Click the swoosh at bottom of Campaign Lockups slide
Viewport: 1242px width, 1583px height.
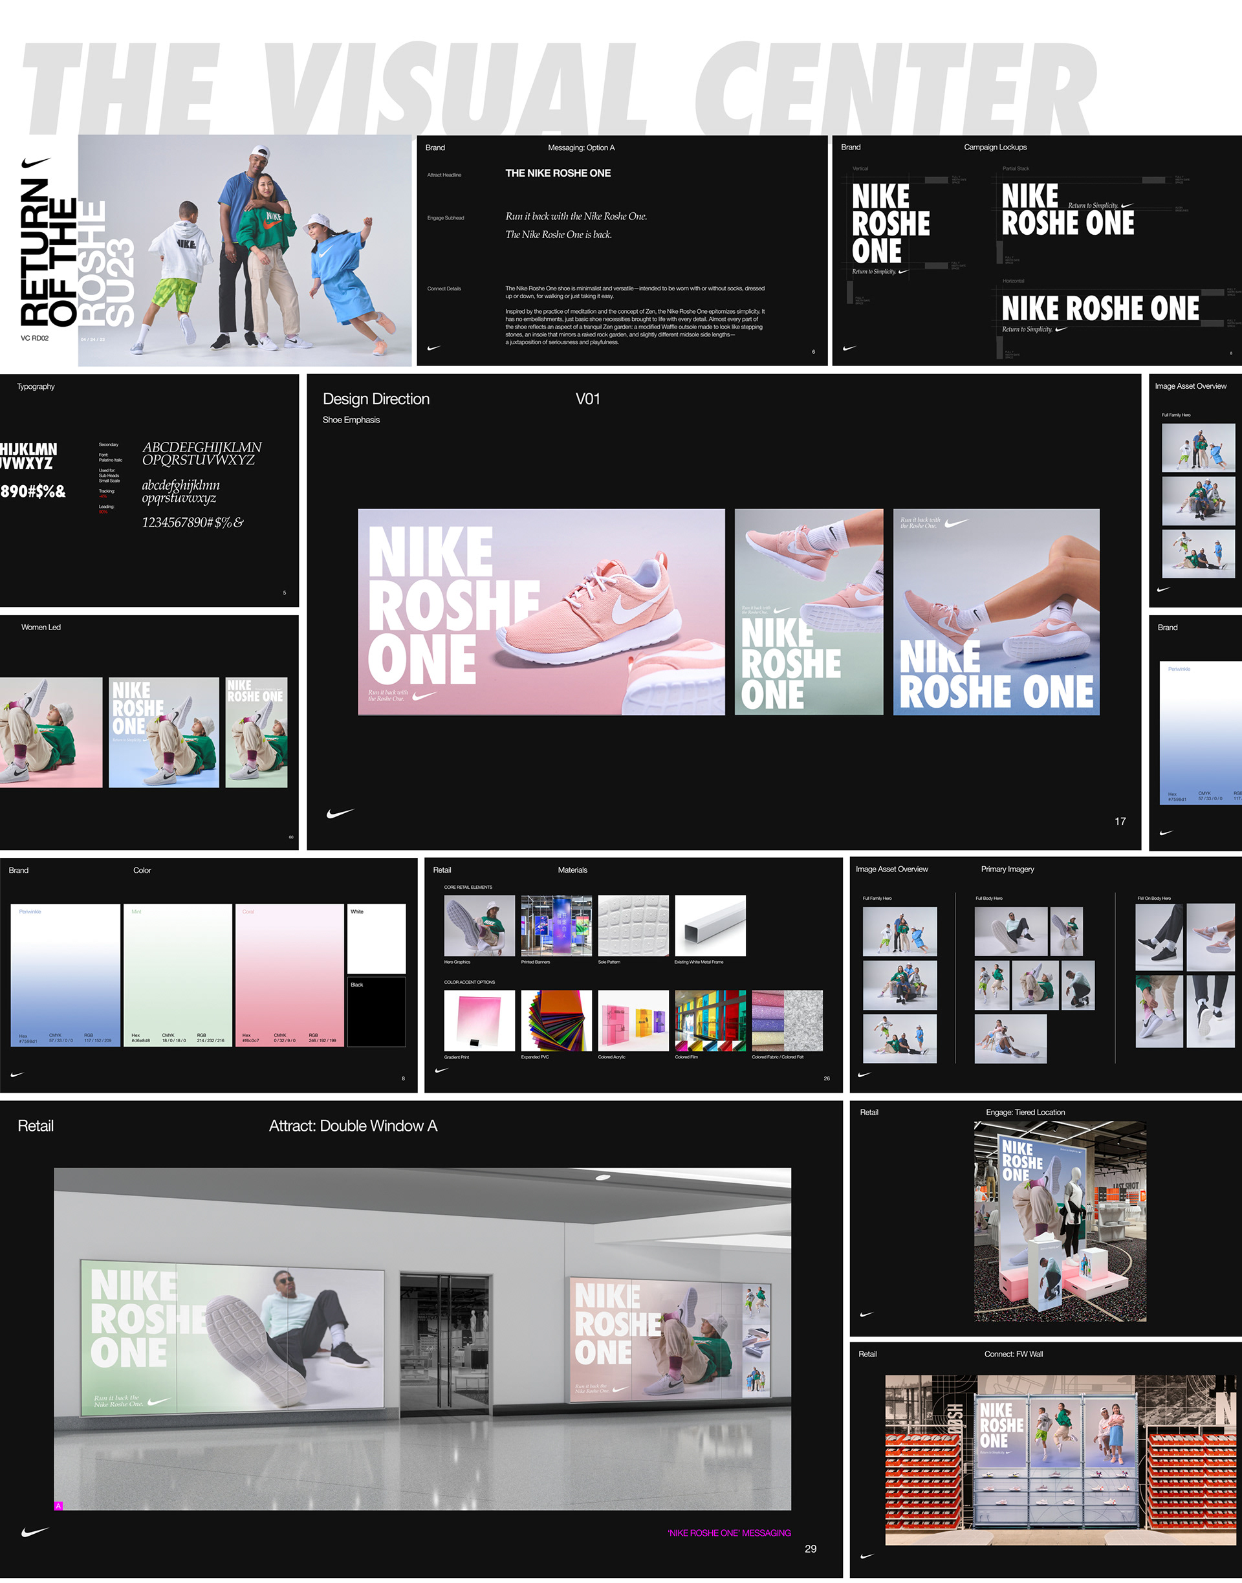pyautogui.click(x=849, y=348)
